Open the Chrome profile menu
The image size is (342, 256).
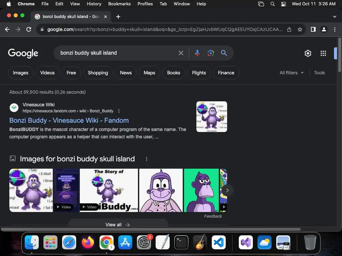324,29
